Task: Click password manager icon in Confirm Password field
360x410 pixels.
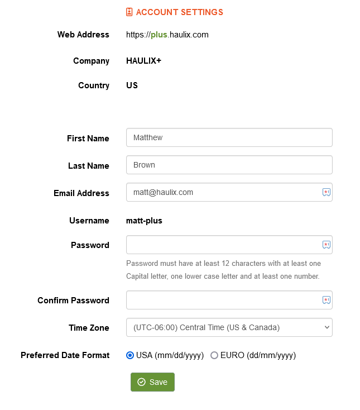Action: tap(327, 300)
